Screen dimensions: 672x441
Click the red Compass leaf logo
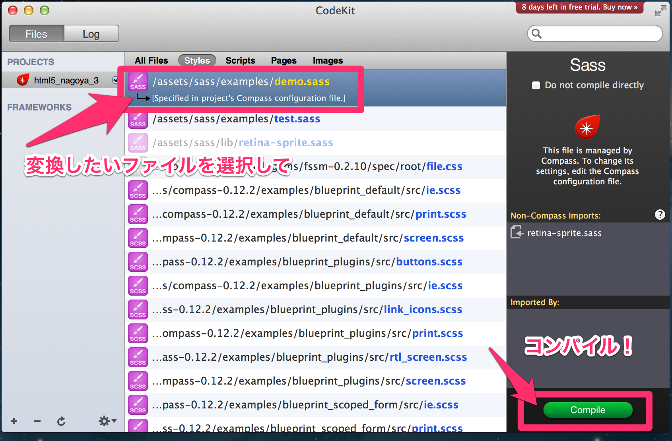587,127
